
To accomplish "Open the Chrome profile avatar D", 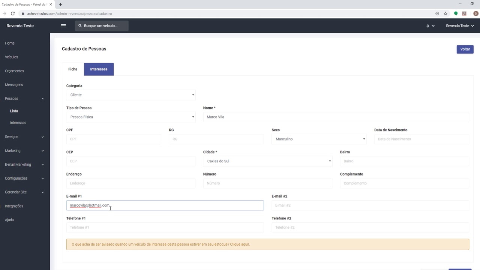I will (x=476, y=13).
